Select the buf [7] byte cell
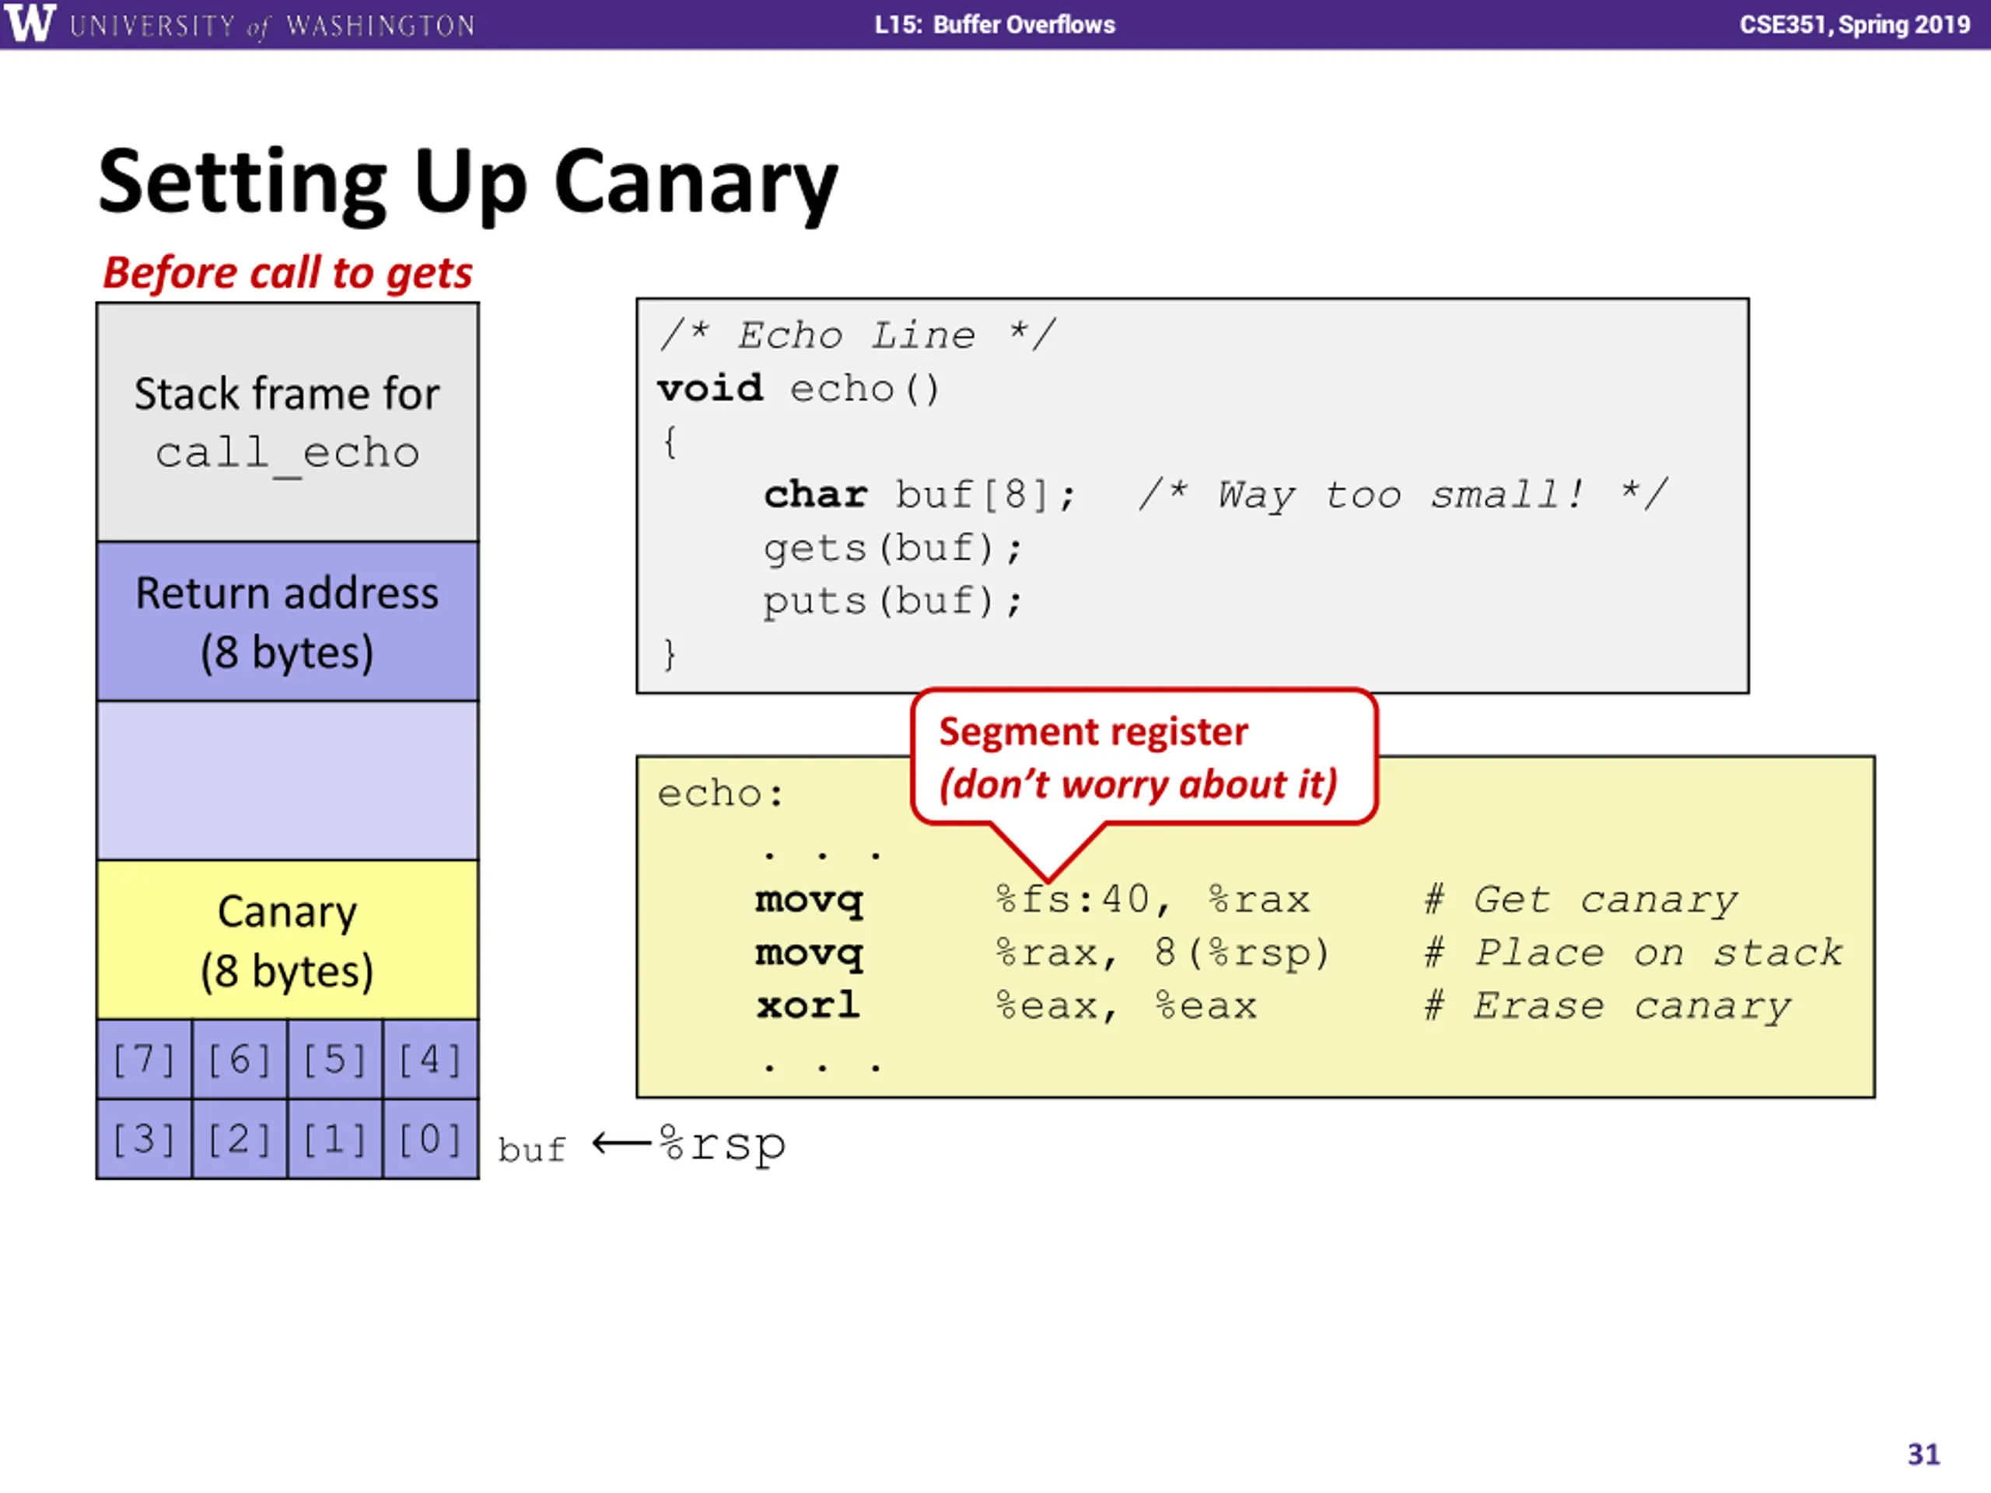Screen dimensions: 1991x1493 pos(145,1059)
